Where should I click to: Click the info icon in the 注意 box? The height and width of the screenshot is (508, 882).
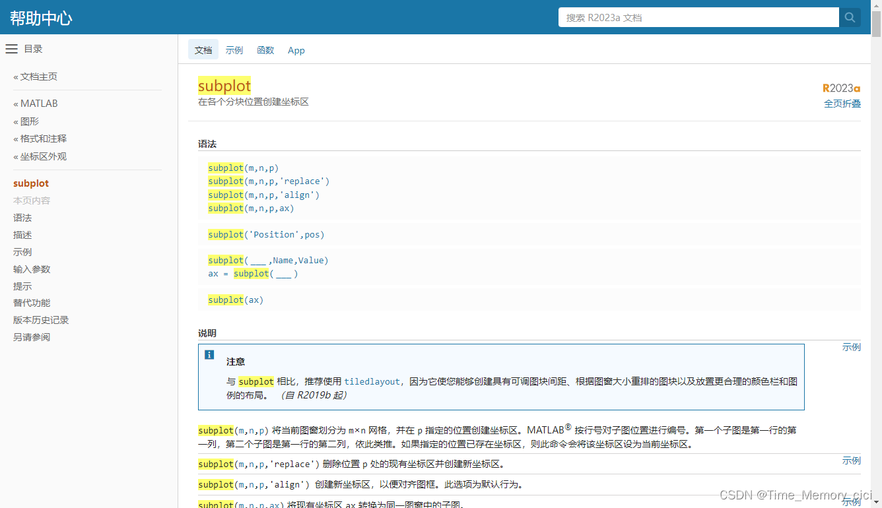[209, 354]
